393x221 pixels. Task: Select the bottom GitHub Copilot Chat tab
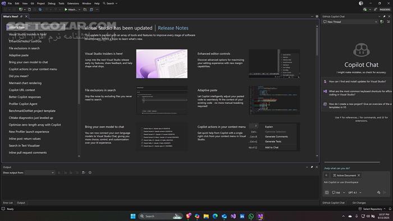pyautogui.click(x=333, y=202)
